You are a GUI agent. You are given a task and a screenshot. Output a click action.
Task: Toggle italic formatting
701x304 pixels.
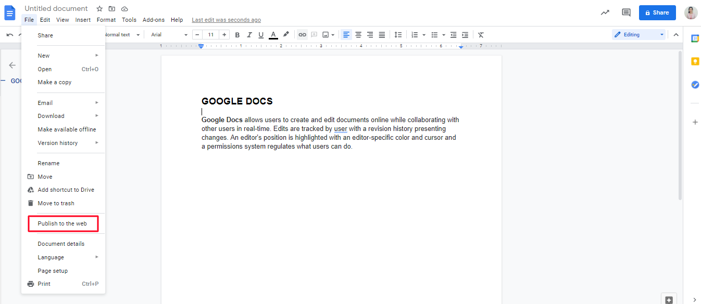coord(249,35)
